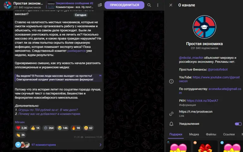243x152 pixels.
Task: React with the thumbs up 1K reaction
Action: pos(35,128)
